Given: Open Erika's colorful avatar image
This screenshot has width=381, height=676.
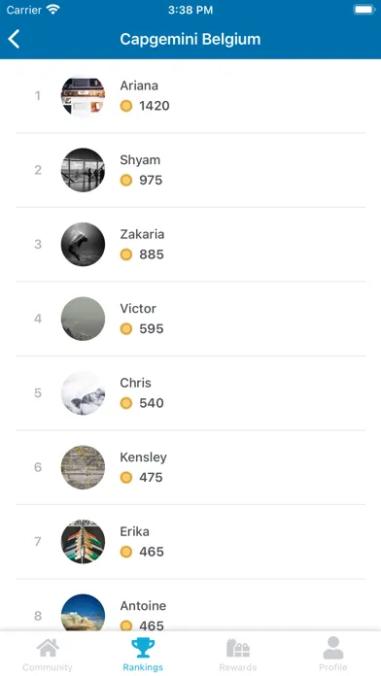Looking at the screenshot, I should pyautogui.click(x=83, y=542).
